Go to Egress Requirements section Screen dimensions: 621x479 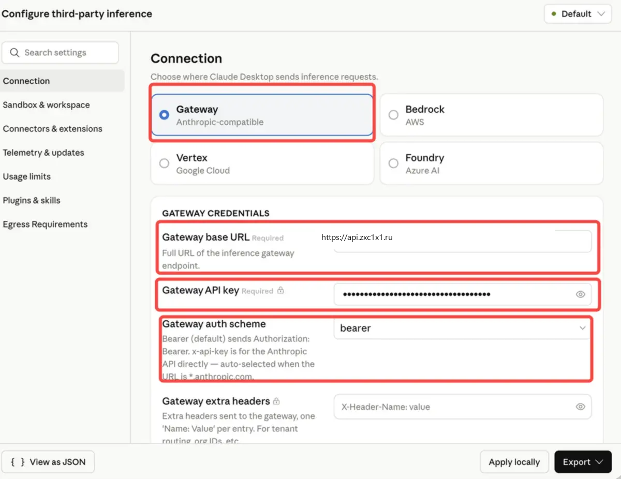(x=45, y=224)
